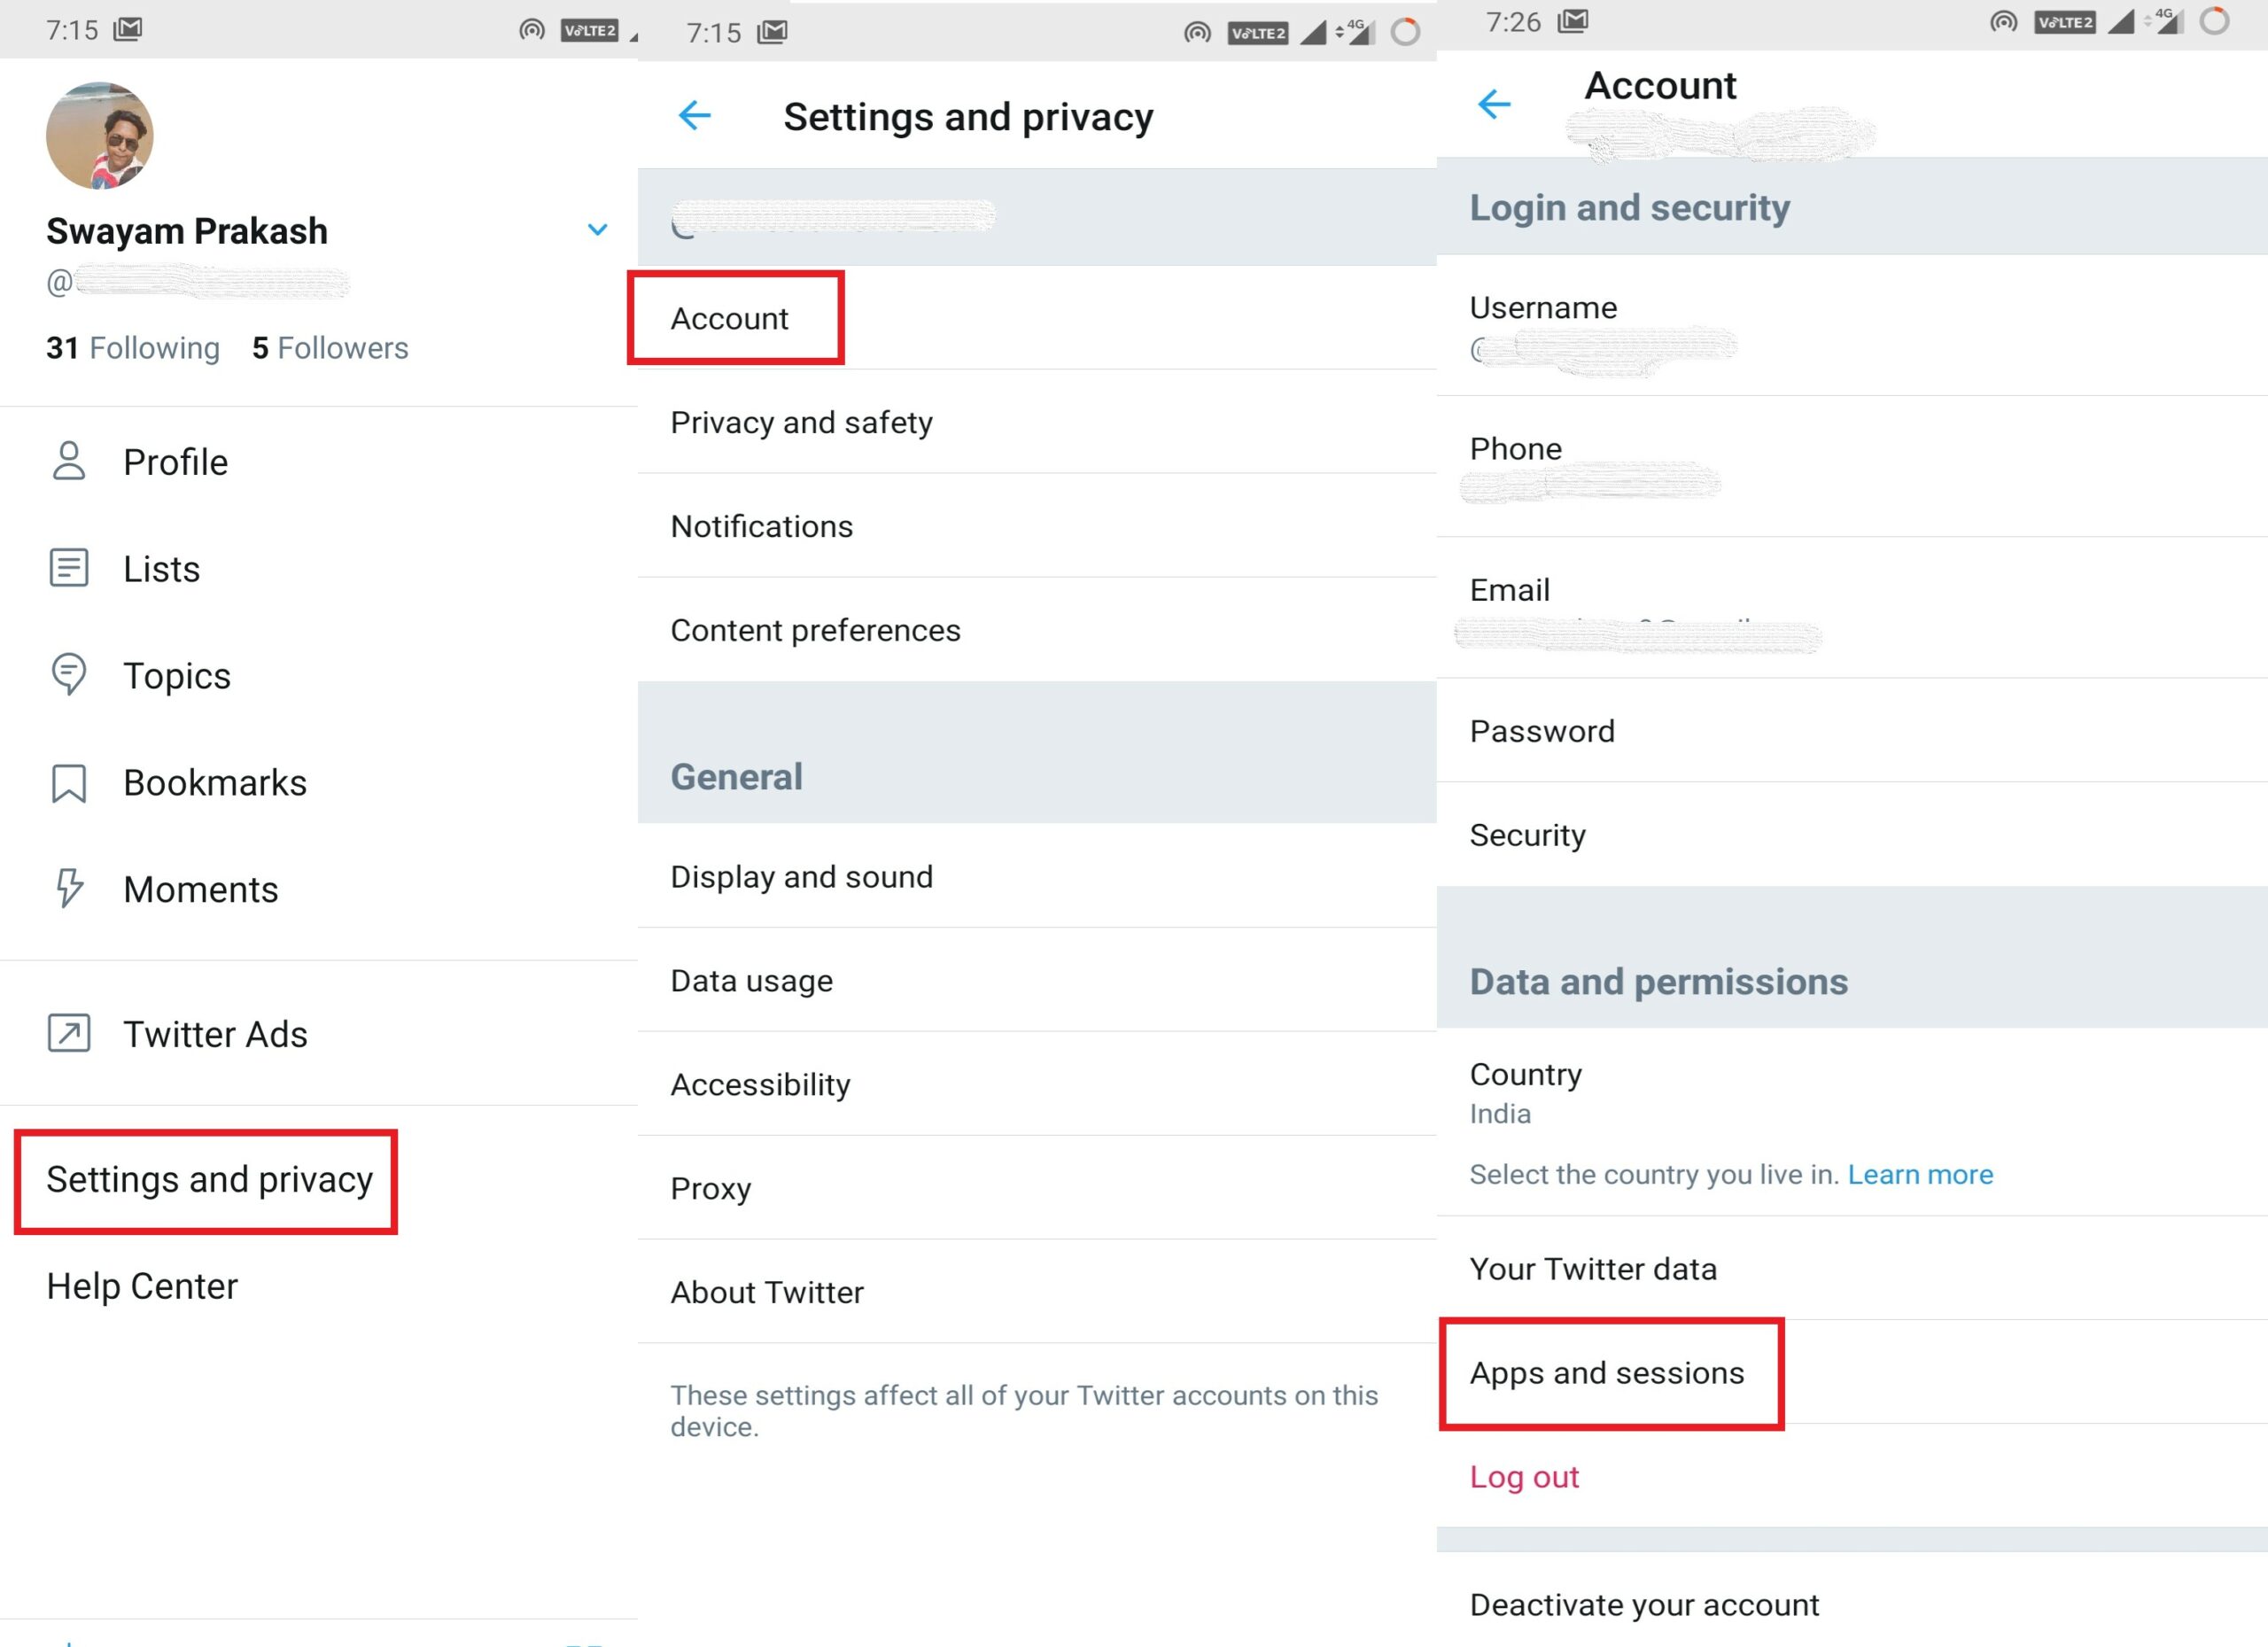The height and width of the screenshot is (1647, 2268).
Task: Open Twitter Ads section
Action: click(x=214, y=1036)
